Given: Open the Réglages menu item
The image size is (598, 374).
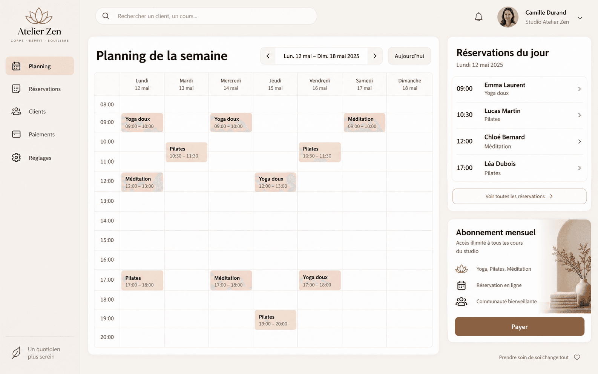Looking at the screenshot, I should coord(40,158).
